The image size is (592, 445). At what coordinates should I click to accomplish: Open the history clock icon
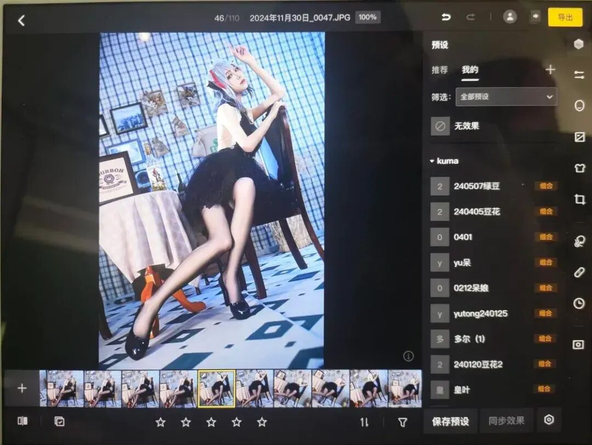click(579, 303)
